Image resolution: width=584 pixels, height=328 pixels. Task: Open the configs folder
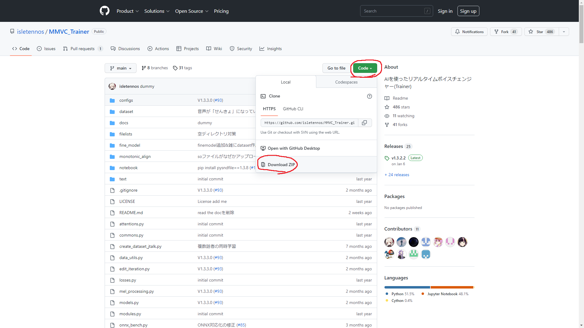(126, 100)
